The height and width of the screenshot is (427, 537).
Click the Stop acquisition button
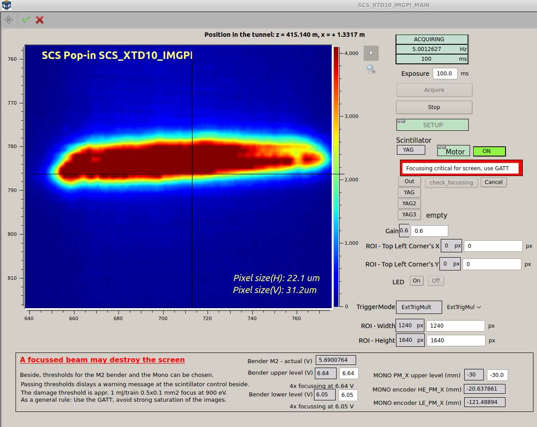tap(434, 107)
